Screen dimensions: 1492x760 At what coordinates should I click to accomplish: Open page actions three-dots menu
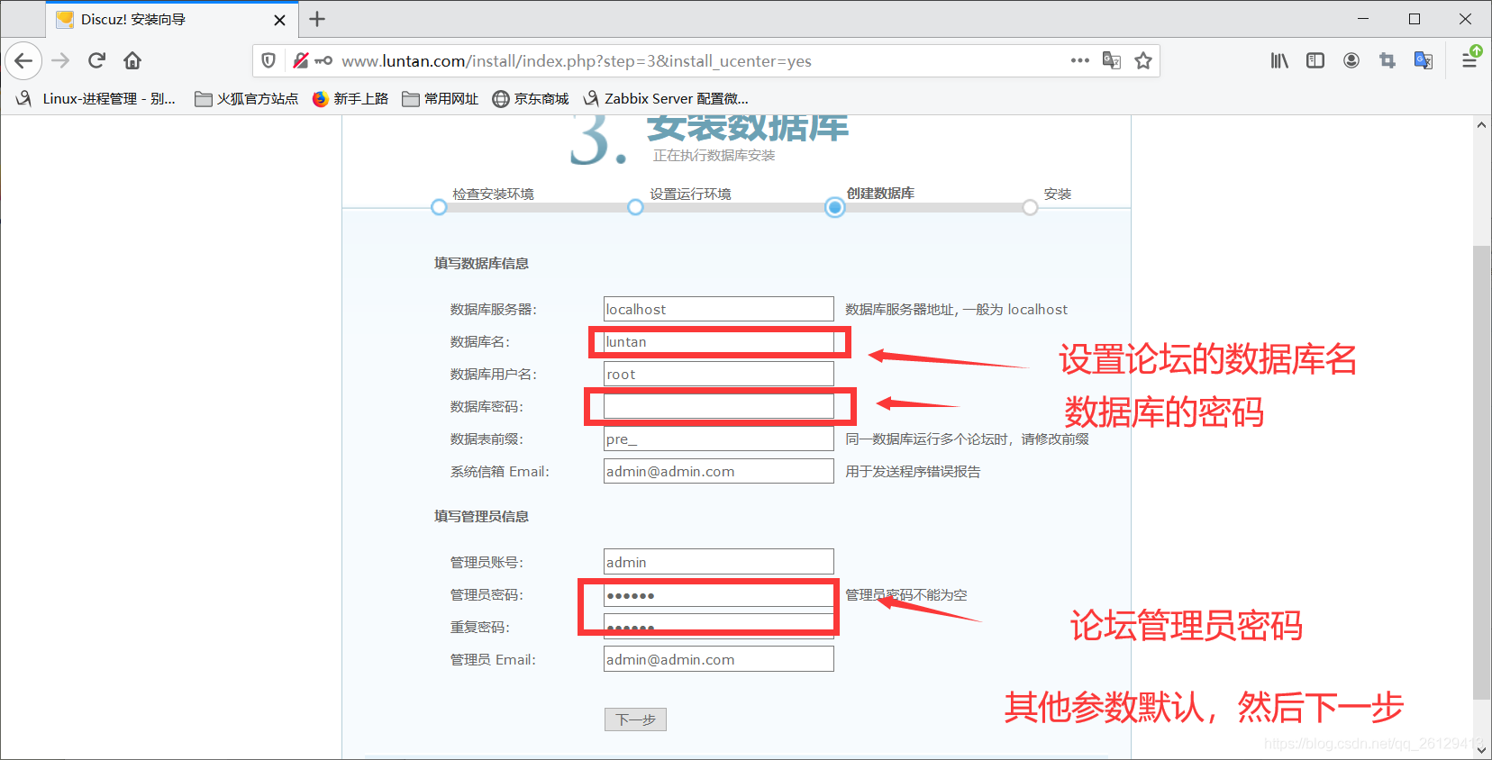tap(1080, 60)
